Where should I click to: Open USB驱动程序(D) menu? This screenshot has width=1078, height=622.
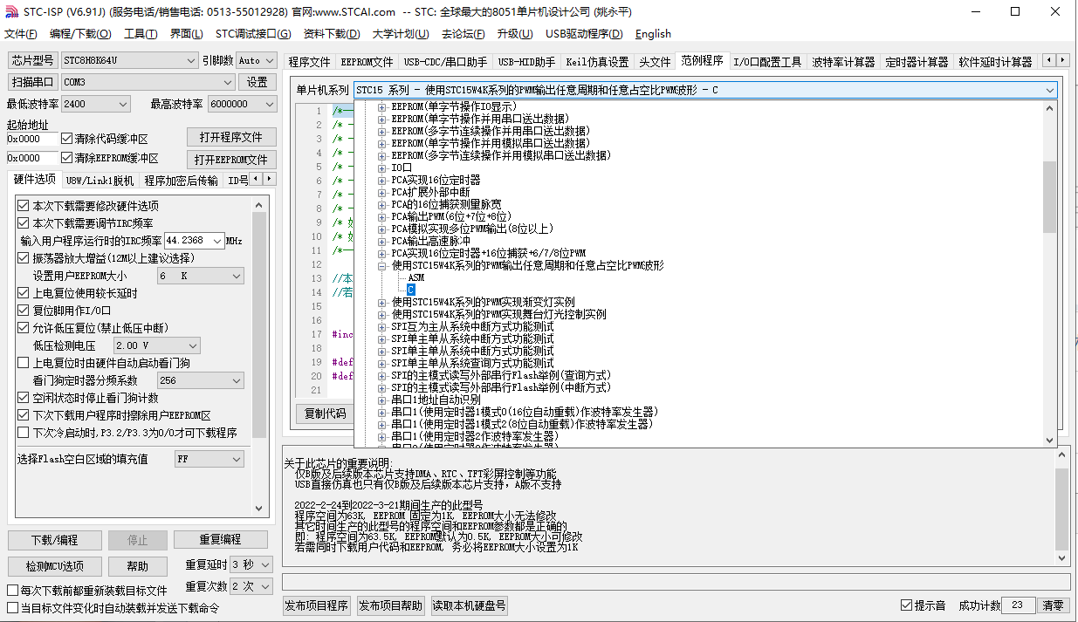(x=584, y=34)
